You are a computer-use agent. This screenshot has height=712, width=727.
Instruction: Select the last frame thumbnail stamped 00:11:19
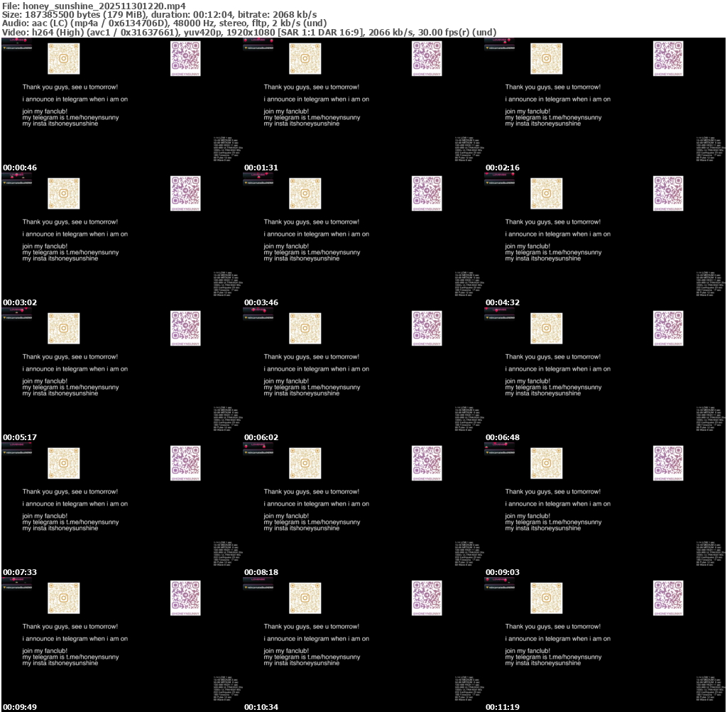tap(605, 645)
